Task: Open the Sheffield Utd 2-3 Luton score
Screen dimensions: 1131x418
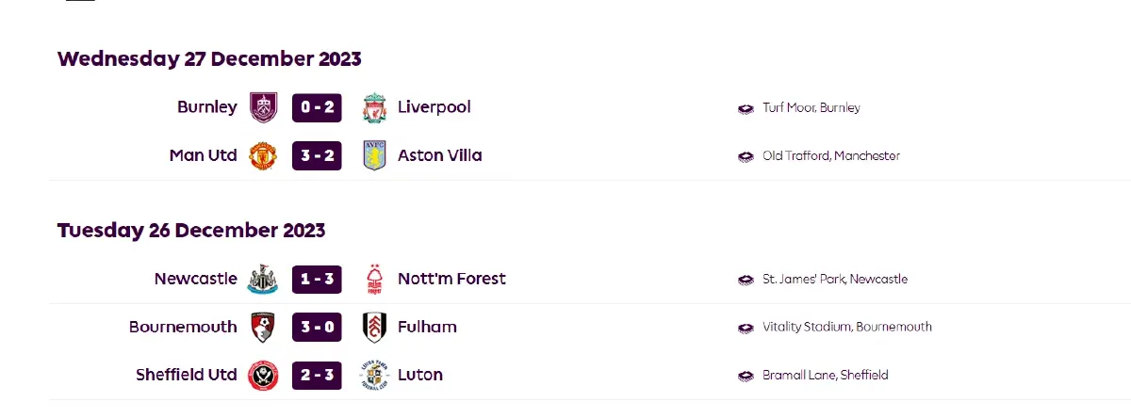Action: pyautogui.click(x=317, y=375)
